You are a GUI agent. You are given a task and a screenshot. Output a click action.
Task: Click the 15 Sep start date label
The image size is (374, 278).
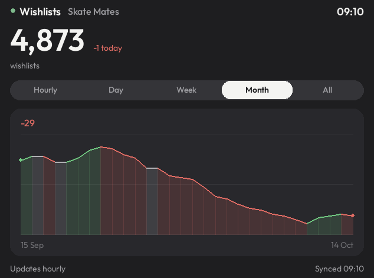32,245
